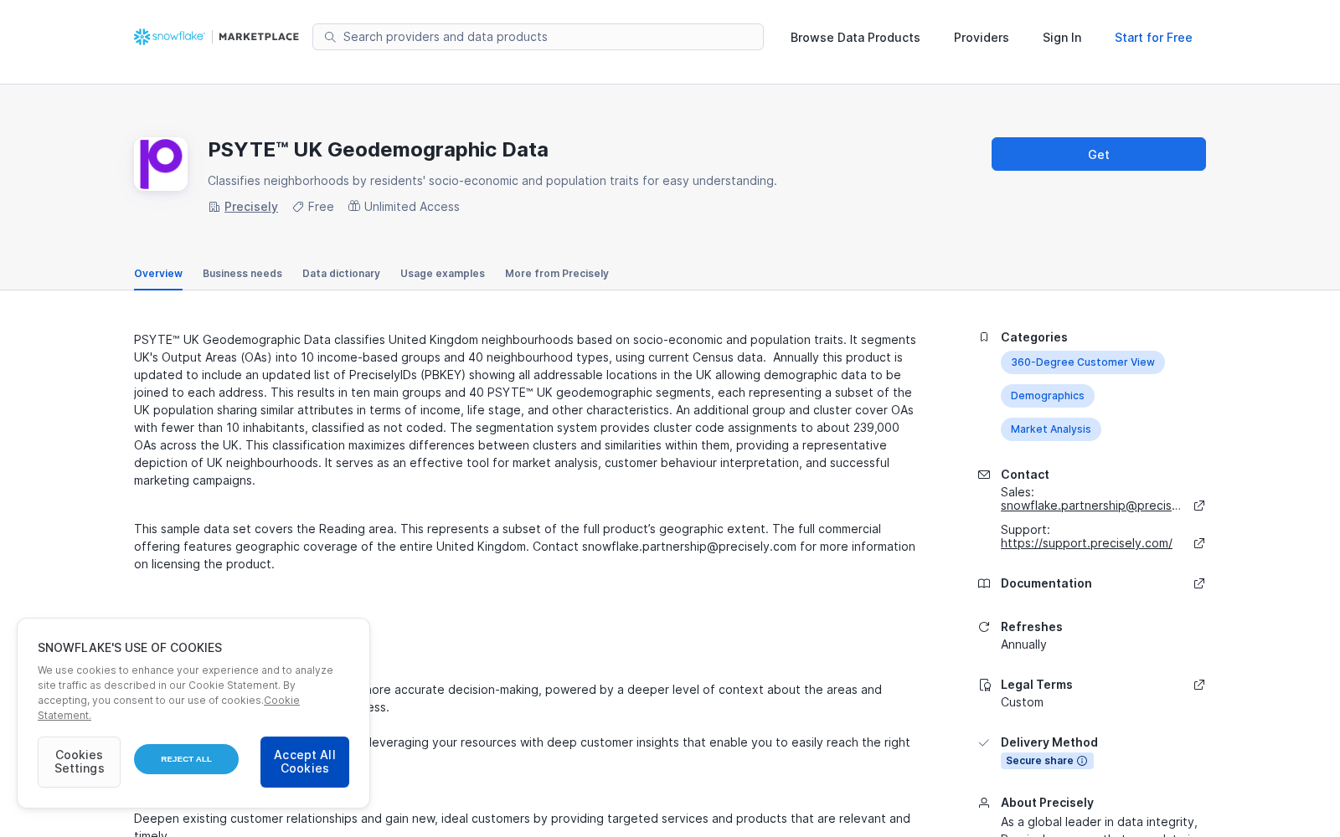Click the snowflake.partnership sales email link
Image resolution: width=1340 pixels, height=837 pixels.
point(1090,506)
